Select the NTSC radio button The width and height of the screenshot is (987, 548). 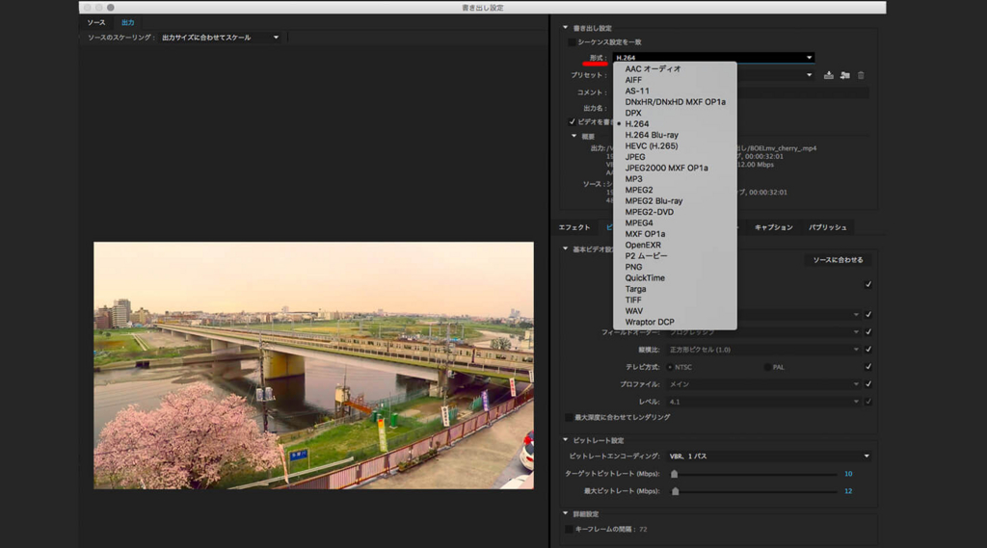[x=670, y=367]
